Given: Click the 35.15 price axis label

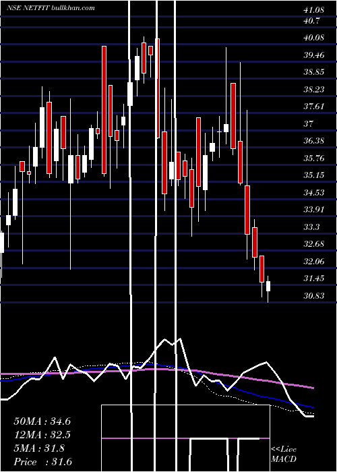Looking at the screenshot, I should 314,175.
